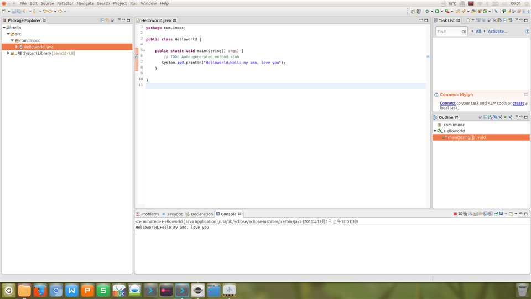
Task: Expand JRE System Library node
Action: [8, 53]
